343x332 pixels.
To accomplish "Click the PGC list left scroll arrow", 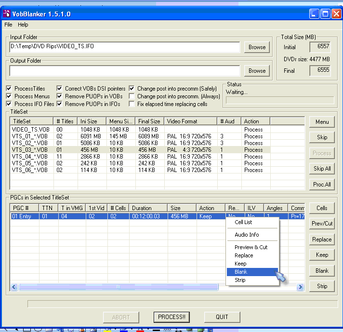I will coord(14,287).
